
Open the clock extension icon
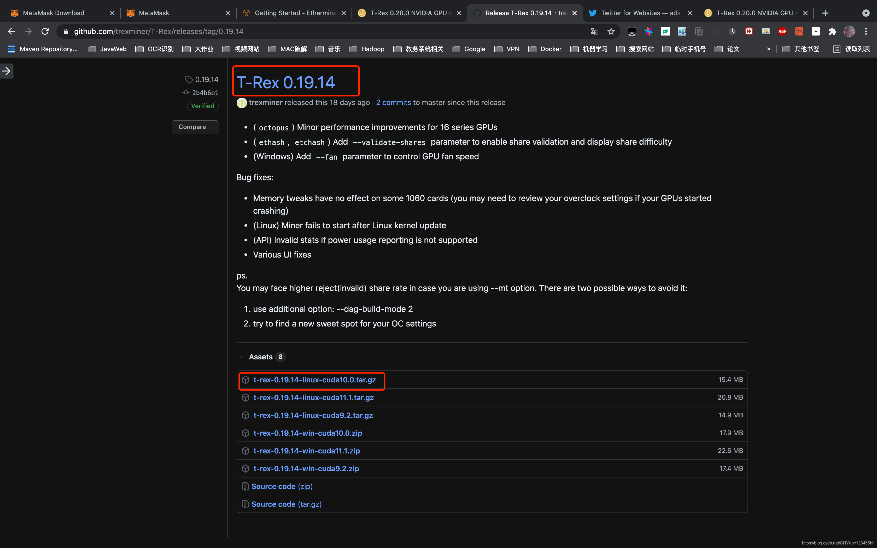point(732,32)
